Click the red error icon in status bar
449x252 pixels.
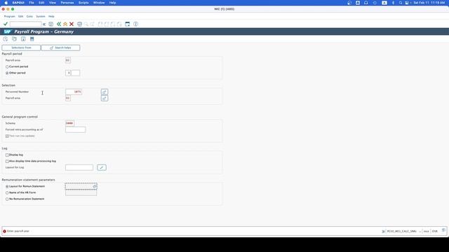click(4, 231)
